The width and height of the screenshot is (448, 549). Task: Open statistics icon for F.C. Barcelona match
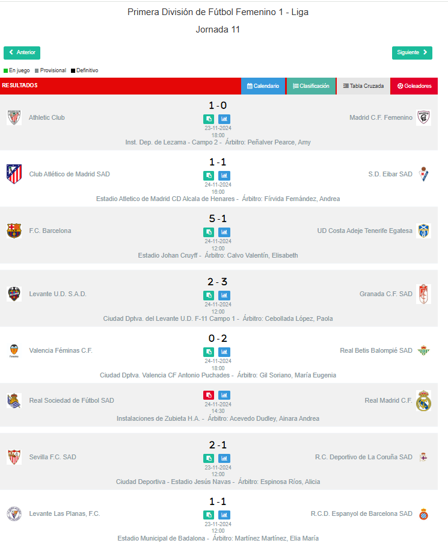point(224,232)
